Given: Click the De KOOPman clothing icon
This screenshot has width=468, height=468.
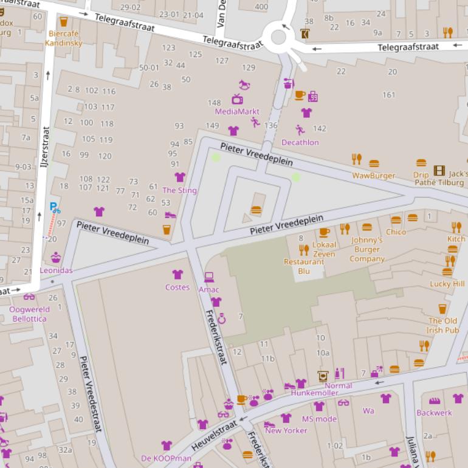Looking at the screenshot, I should (167, 446).
